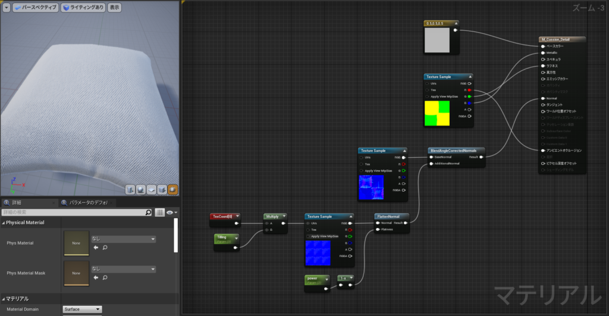
Task: Click the magnifier in details search box
Action: [x=148, y=212]
